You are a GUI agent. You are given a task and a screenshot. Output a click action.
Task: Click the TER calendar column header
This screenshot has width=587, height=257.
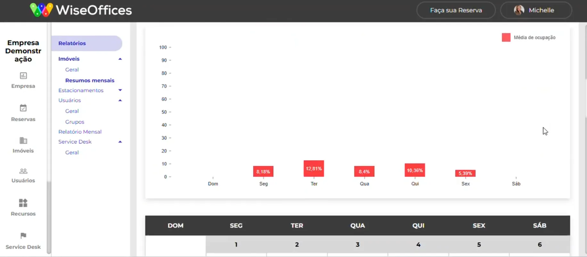tap(297, 226)
